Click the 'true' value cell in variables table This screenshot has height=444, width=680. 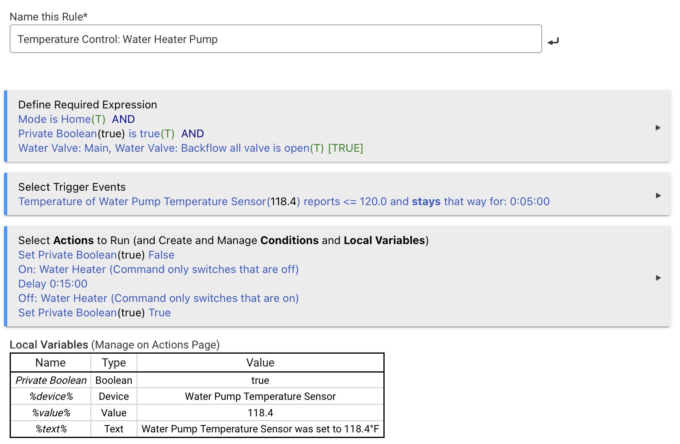[x=260, y=380]
